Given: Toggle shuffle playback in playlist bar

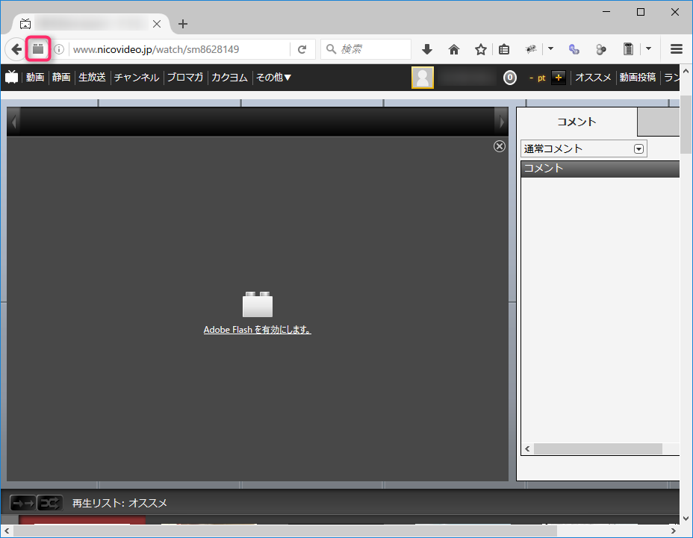Looking at the screenshot, I should [50, 503].
